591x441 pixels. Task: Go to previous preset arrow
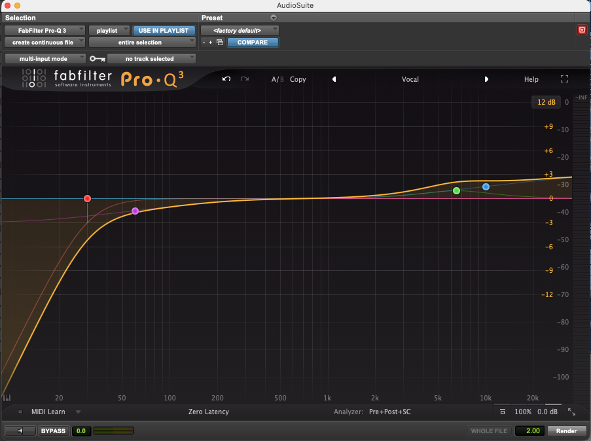click(334, 79)
